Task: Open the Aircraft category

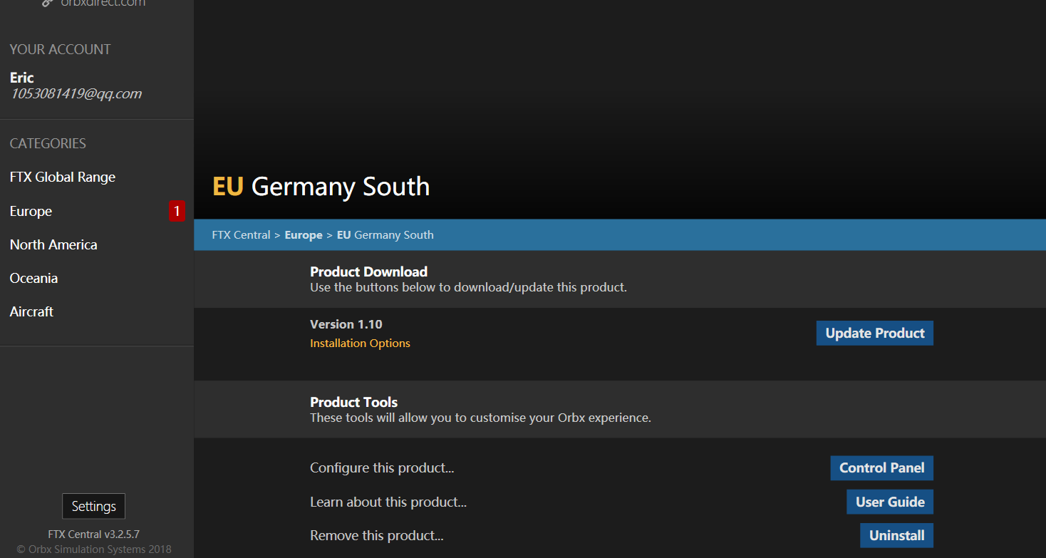Action: tap(31, 311)
